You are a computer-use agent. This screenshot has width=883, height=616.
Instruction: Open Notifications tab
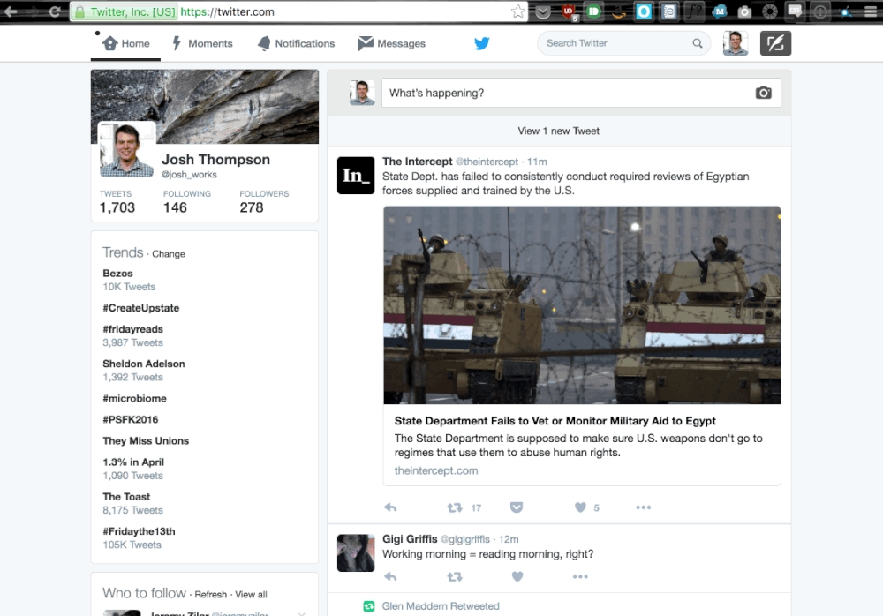click(296, 43)
